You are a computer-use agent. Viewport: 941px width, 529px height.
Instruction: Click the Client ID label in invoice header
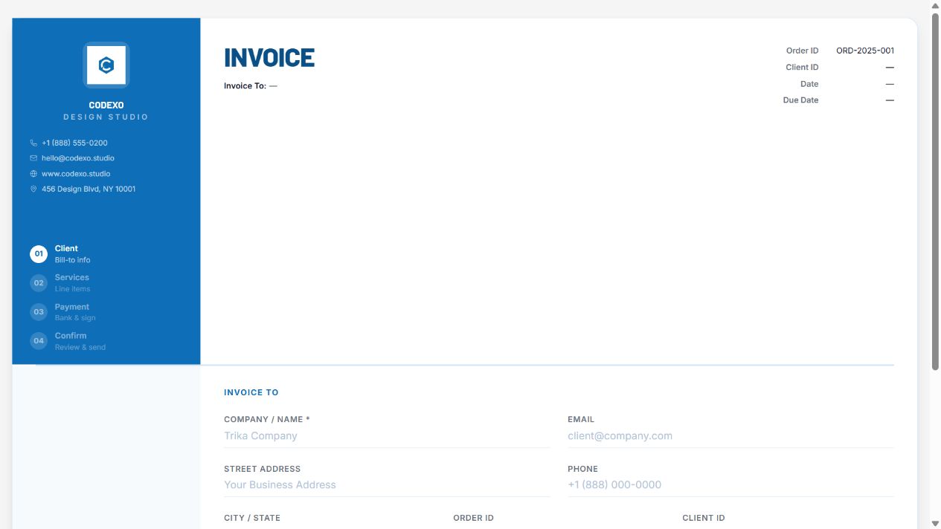[x=802, y=68]
